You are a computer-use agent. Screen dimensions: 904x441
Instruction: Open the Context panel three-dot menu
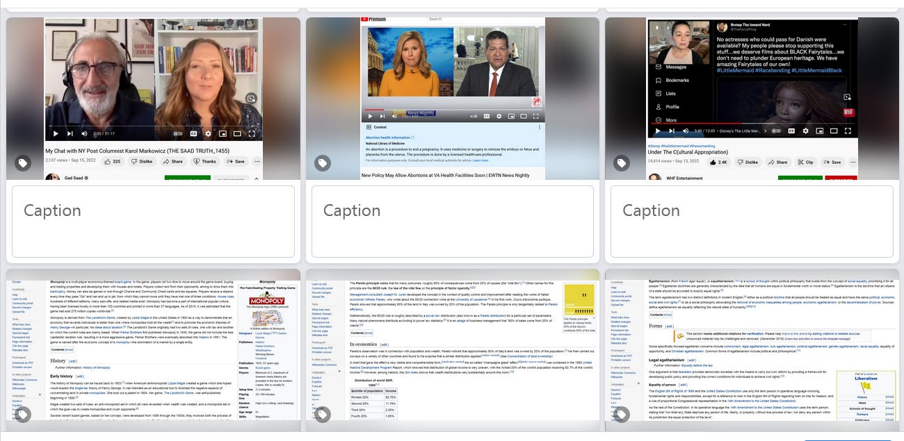(x=539, y=127)
